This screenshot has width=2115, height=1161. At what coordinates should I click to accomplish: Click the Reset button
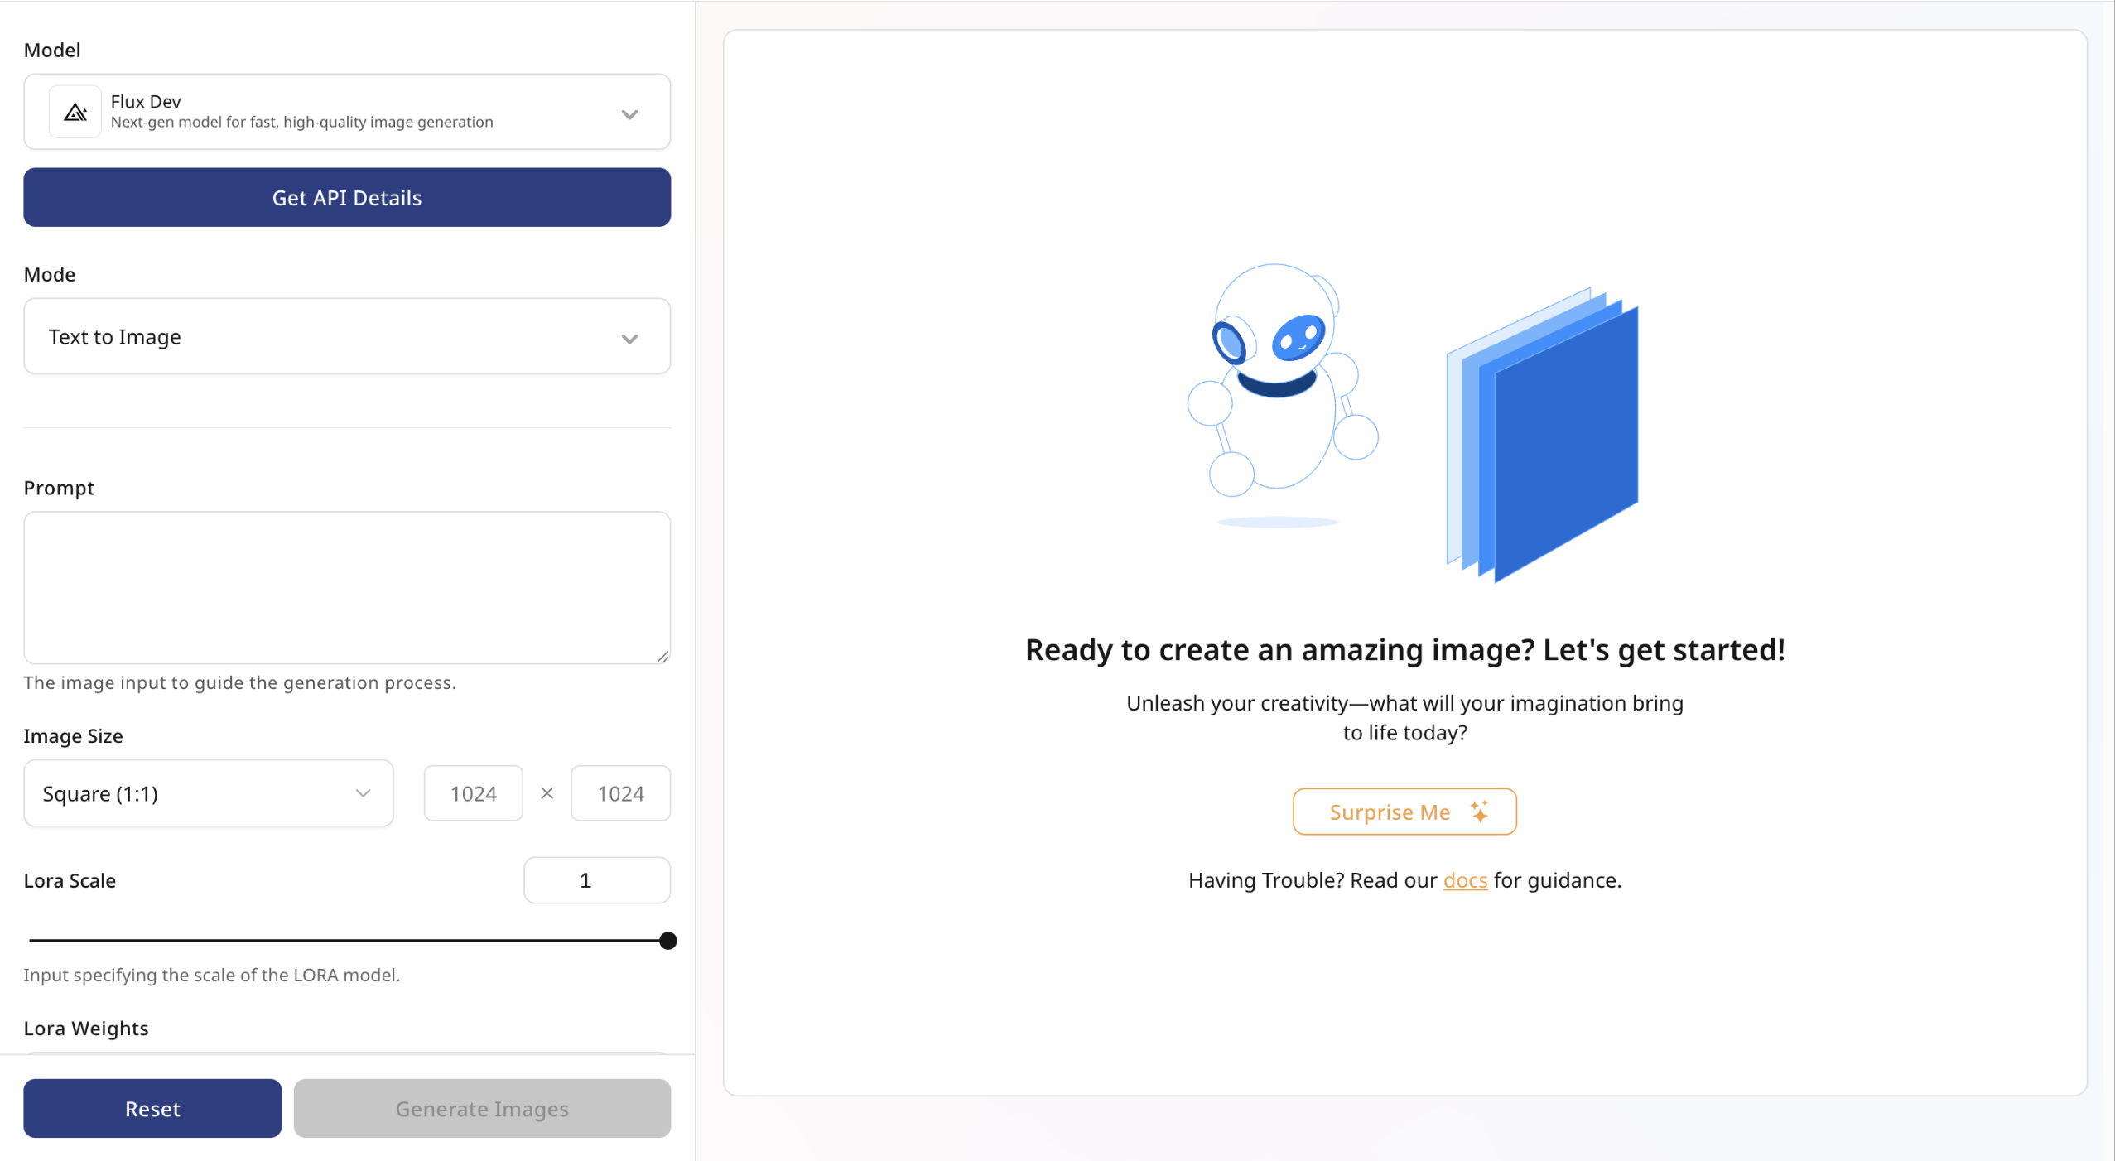coord(152,1109)
